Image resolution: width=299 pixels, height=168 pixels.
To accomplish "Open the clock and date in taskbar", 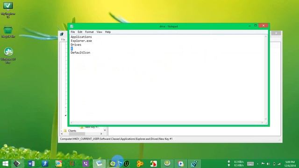I will coord(290,164).
